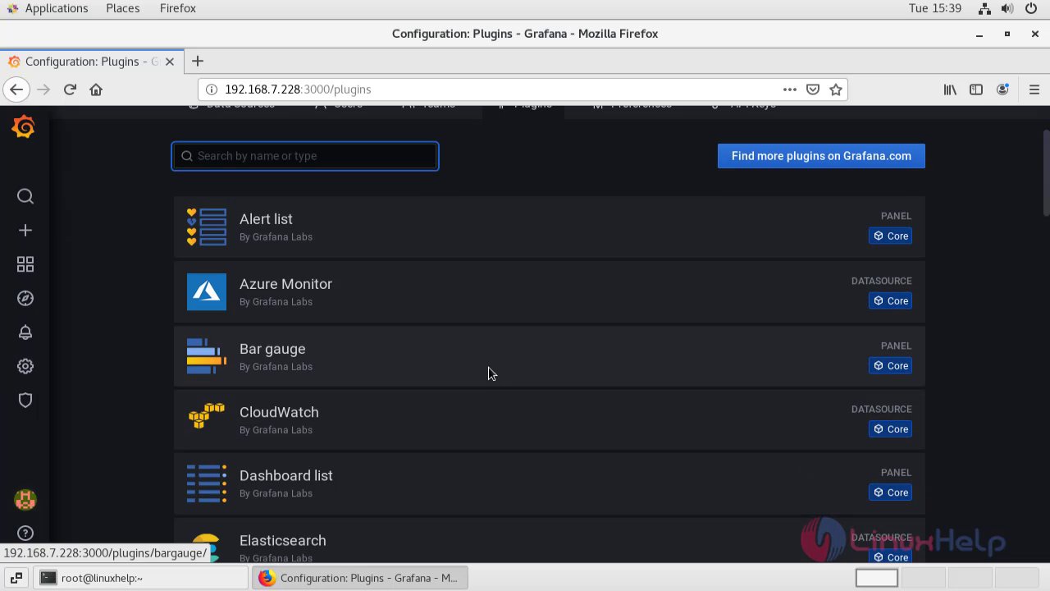
Task: Open the CloudWatch plugin
Action: [x=549, y=419]
